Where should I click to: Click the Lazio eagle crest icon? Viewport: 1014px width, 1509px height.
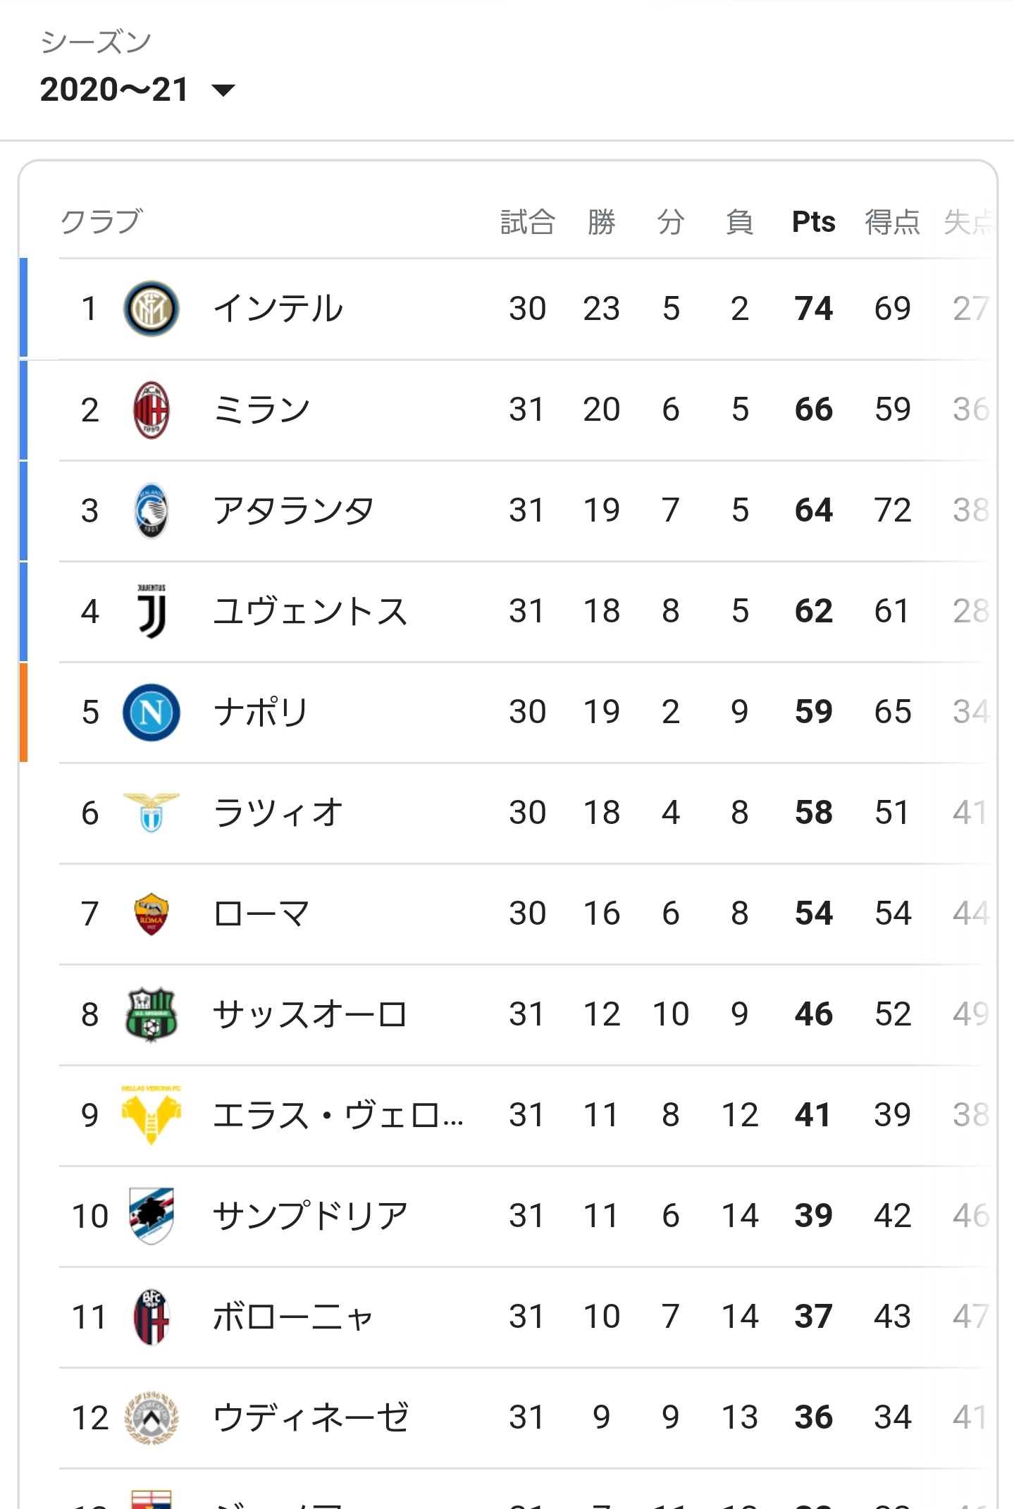pos(151,813)
